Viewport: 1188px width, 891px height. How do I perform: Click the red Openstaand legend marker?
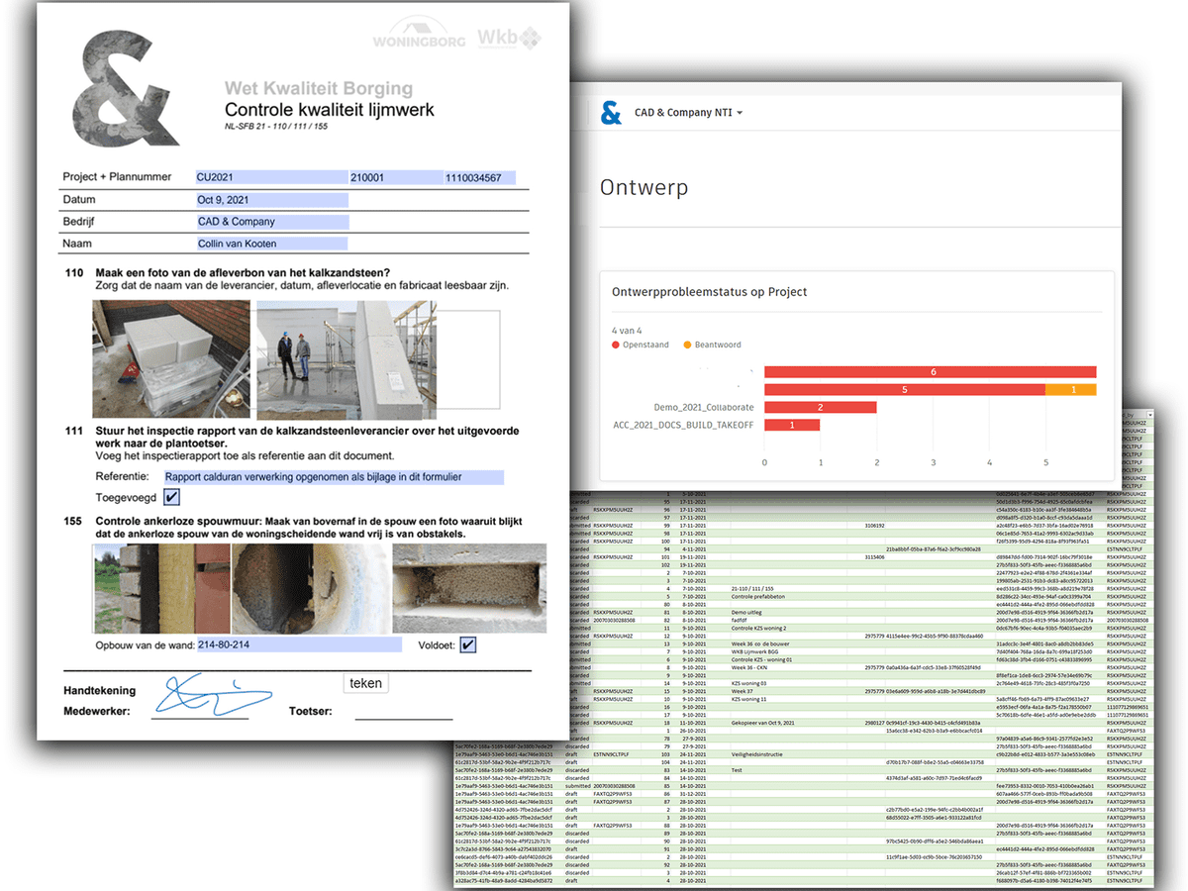click(616, 345)
